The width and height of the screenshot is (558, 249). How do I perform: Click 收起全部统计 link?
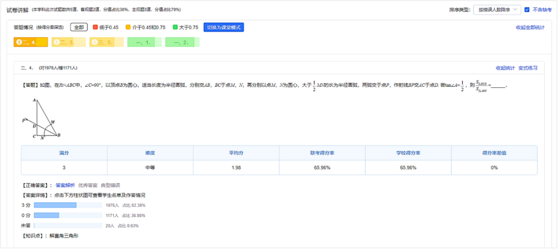530,27
